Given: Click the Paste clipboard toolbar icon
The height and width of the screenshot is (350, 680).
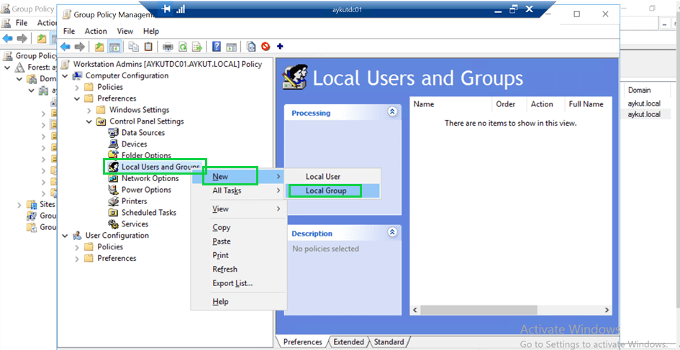Looking at the screenshot, I should click(148, 47).
